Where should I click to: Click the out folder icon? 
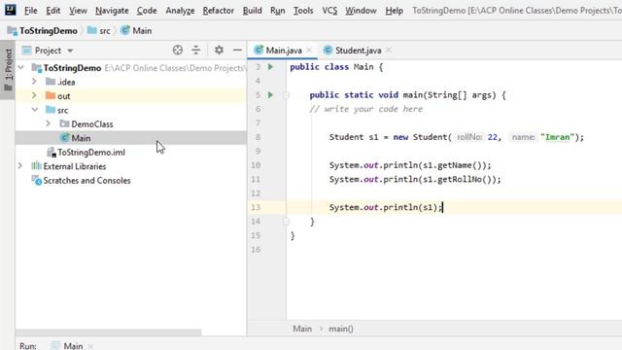point(51,95)
